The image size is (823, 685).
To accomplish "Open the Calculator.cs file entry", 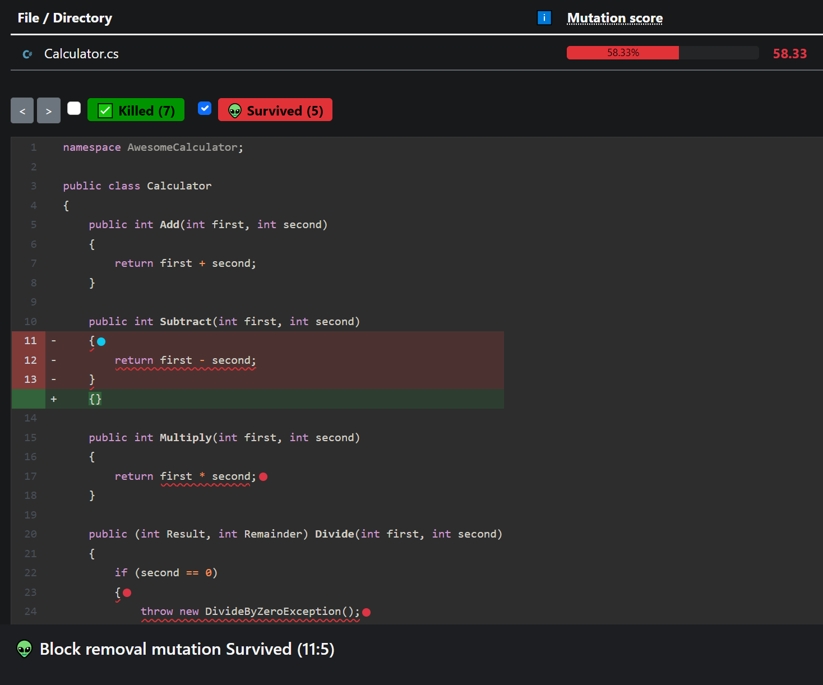I will point(81,54).
